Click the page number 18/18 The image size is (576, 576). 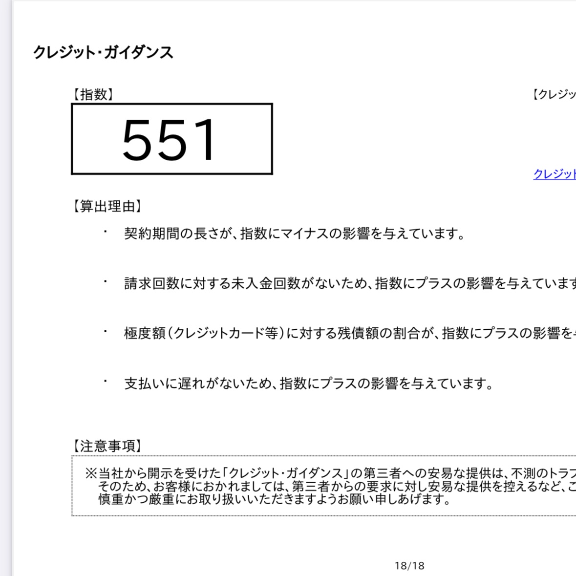click(x=409, y=566)
